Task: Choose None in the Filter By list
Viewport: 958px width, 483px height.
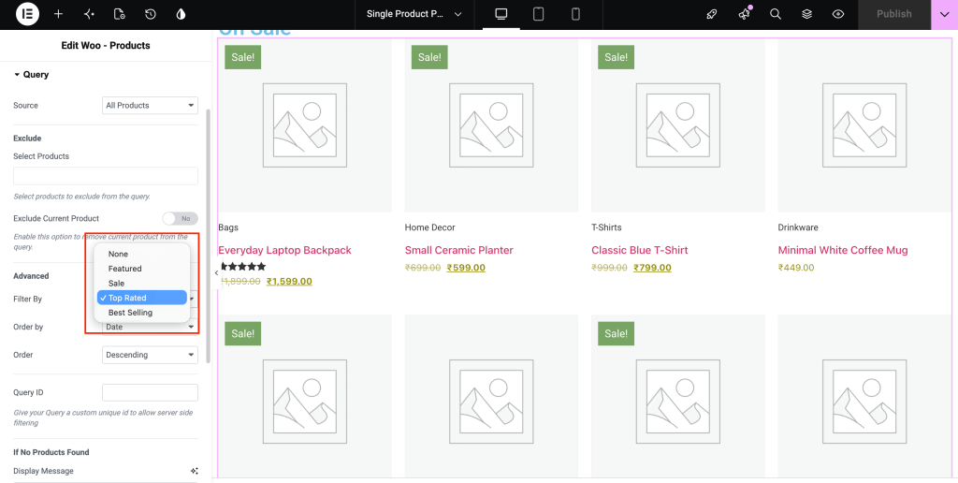Action: [142, 254]
